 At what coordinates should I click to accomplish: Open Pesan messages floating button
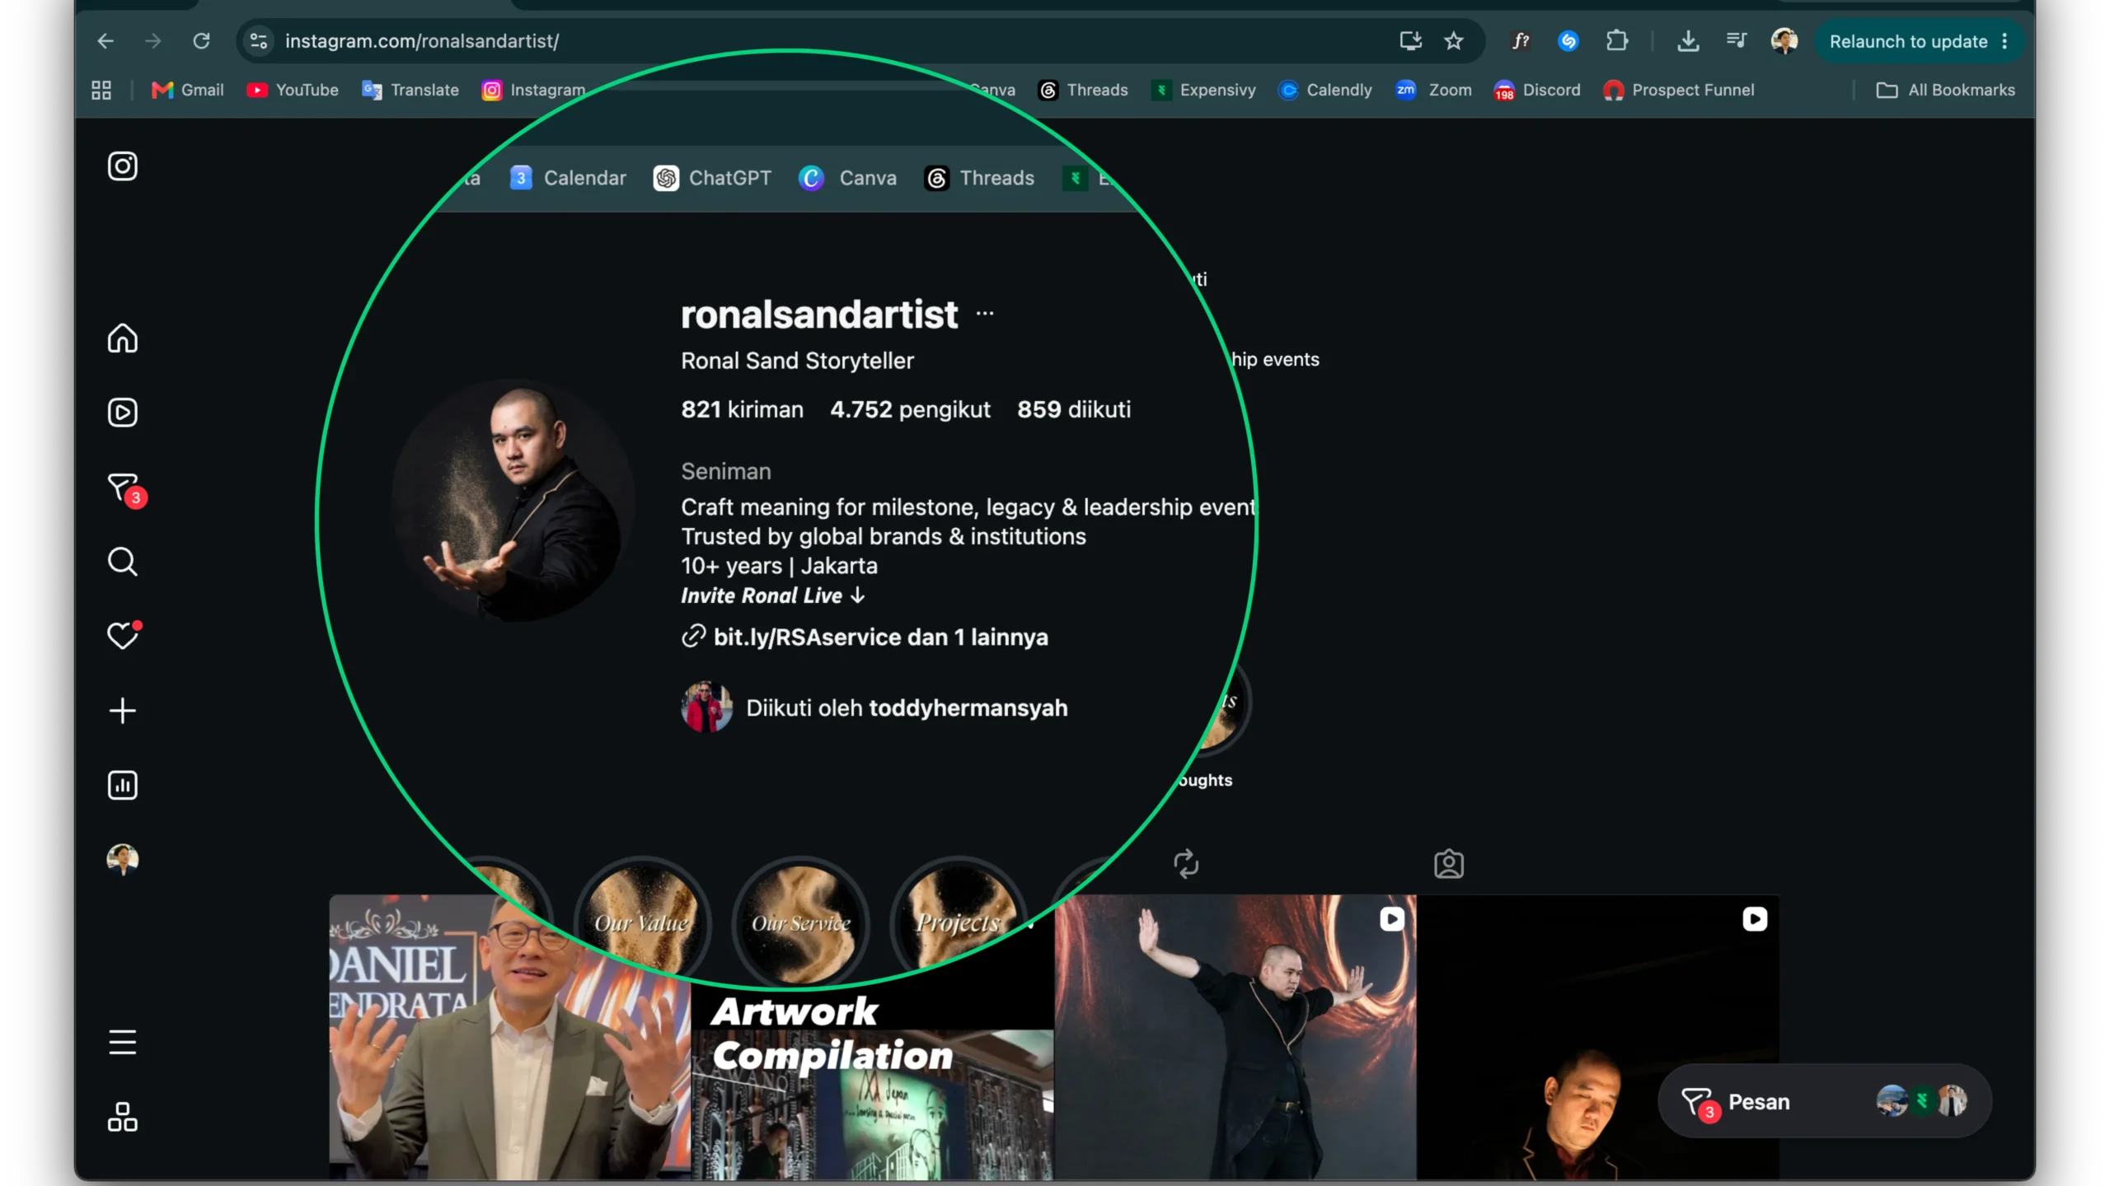click(x=1824, y=1102)
